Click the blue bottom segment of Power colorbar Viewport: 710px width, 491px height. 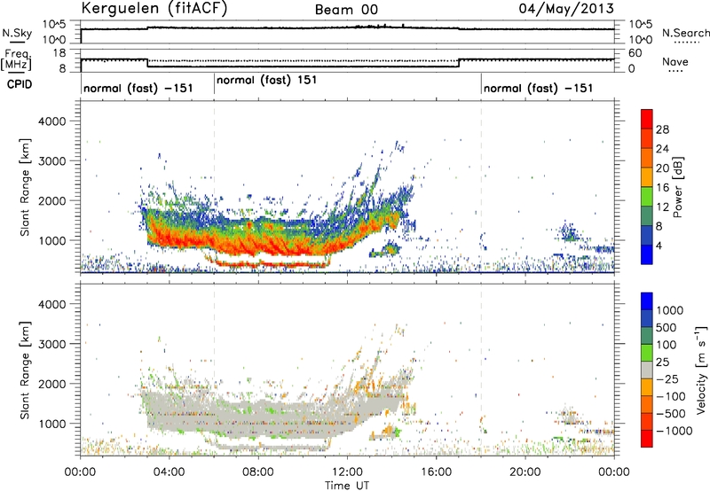click(647, 254)
